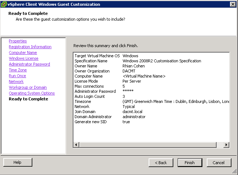Select the Target Virtual Machine OS row
This screenshot has height=175, width=238.
151,56
